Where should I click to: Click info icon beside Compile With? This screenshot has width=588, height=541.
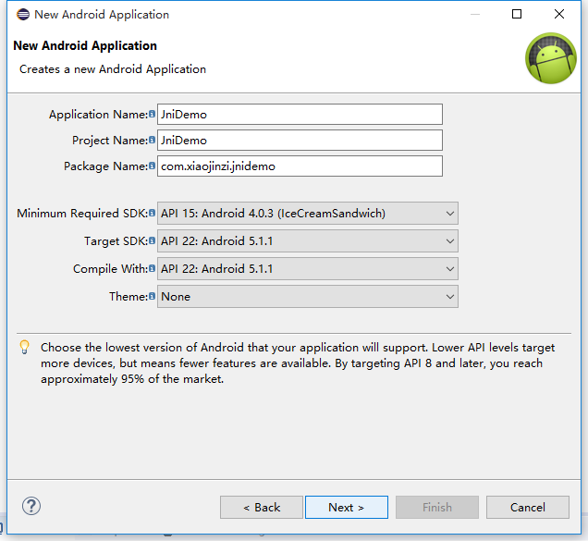point(152,268)
